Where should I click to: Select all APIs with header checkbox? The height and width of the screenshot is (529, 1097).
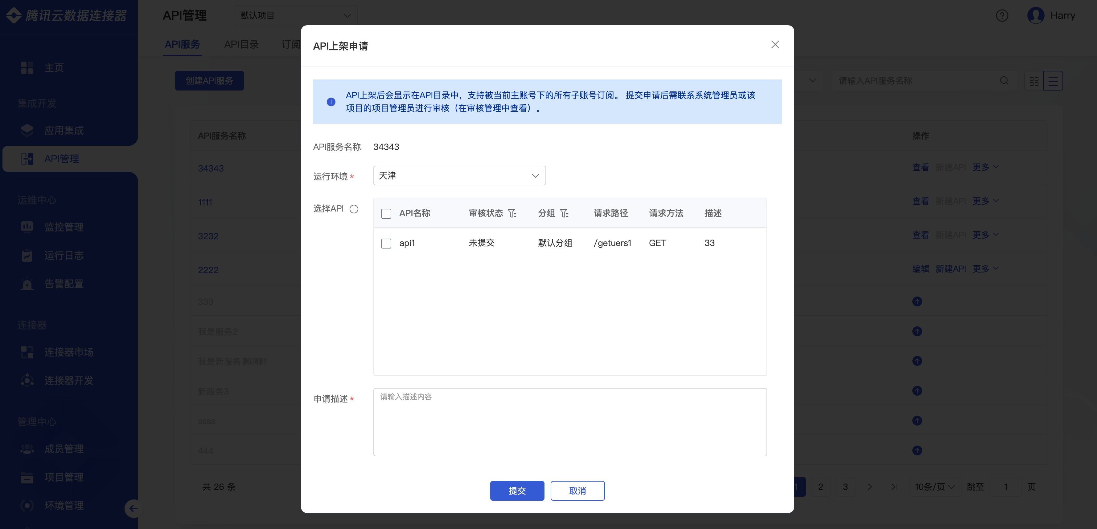click(x=386, y=213)
